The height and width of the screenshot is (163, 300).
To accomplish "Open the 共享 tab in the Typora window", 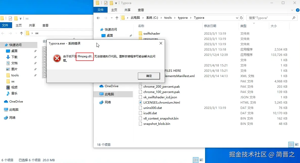I will [x=128, y=10].
